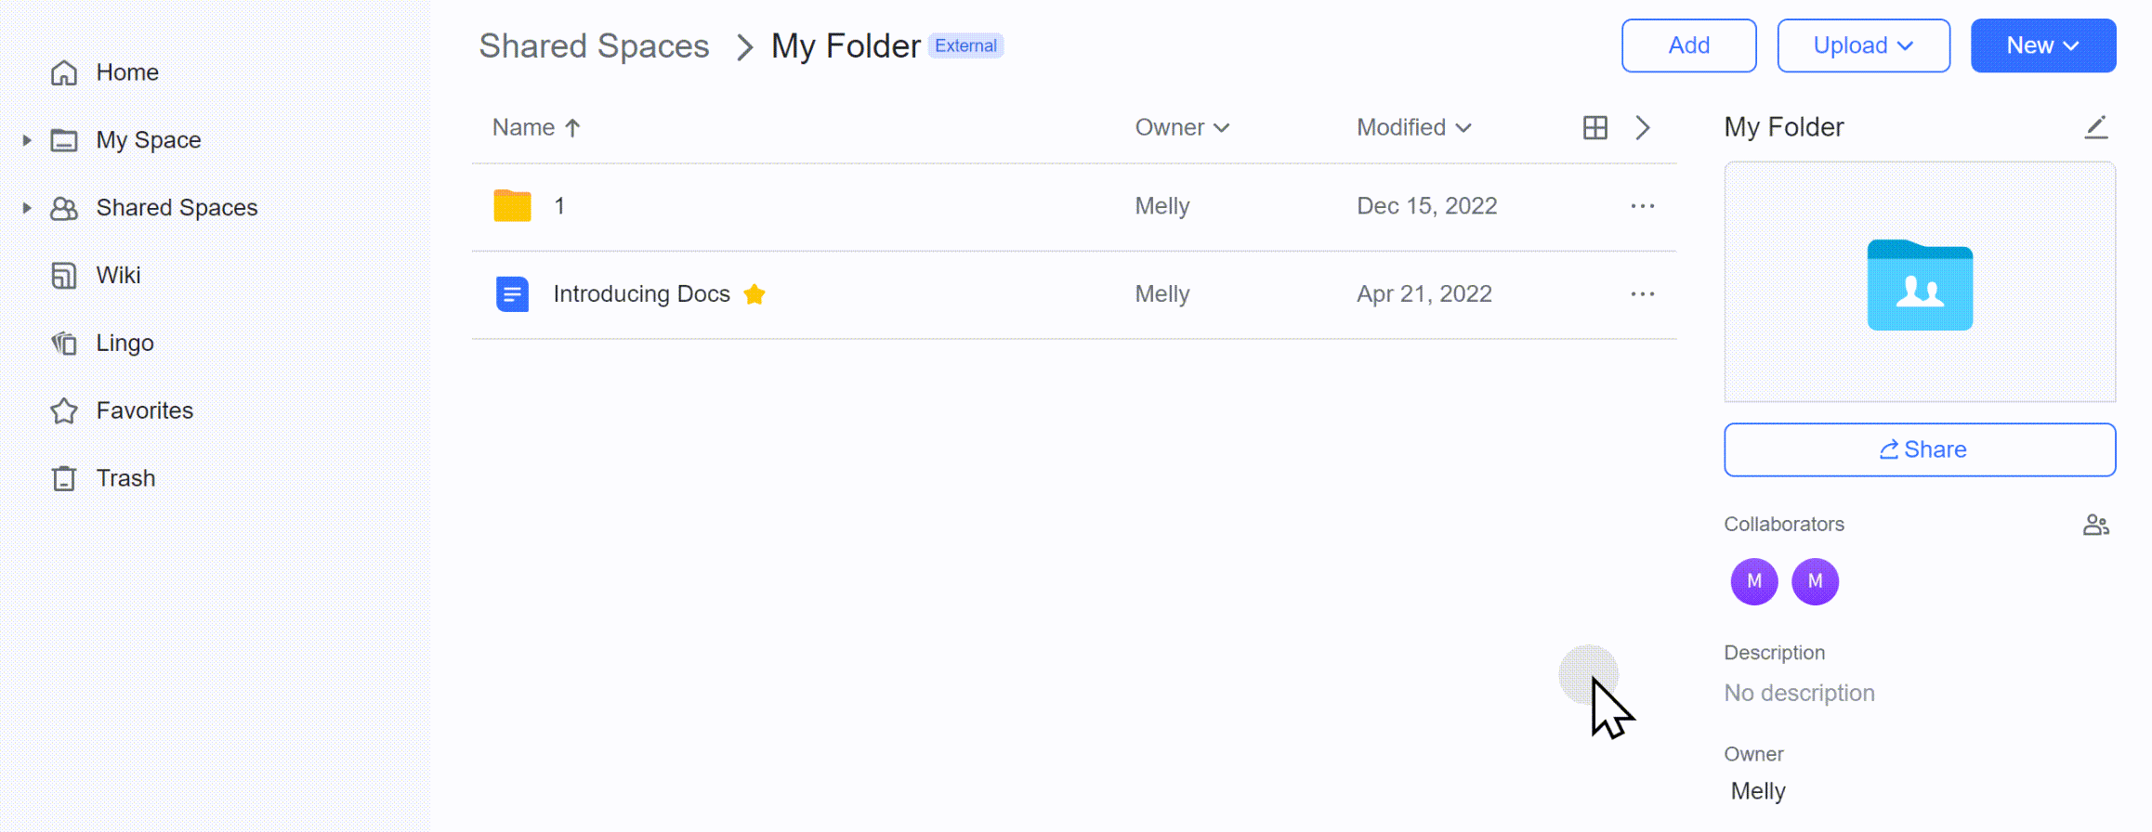This screenshot has height=832, width=2152.
Task: Click the Wiki sidebar icon
Action: tap(64, 276)
